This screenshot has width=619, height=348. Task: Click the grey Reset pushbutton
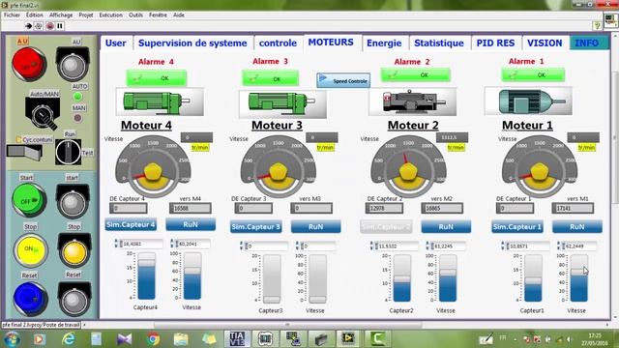tap(74, 299)
